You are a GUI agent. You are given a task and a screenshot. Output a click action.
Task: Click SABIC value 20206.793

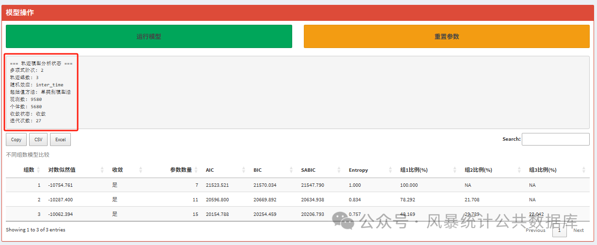[x=313, y=214]
